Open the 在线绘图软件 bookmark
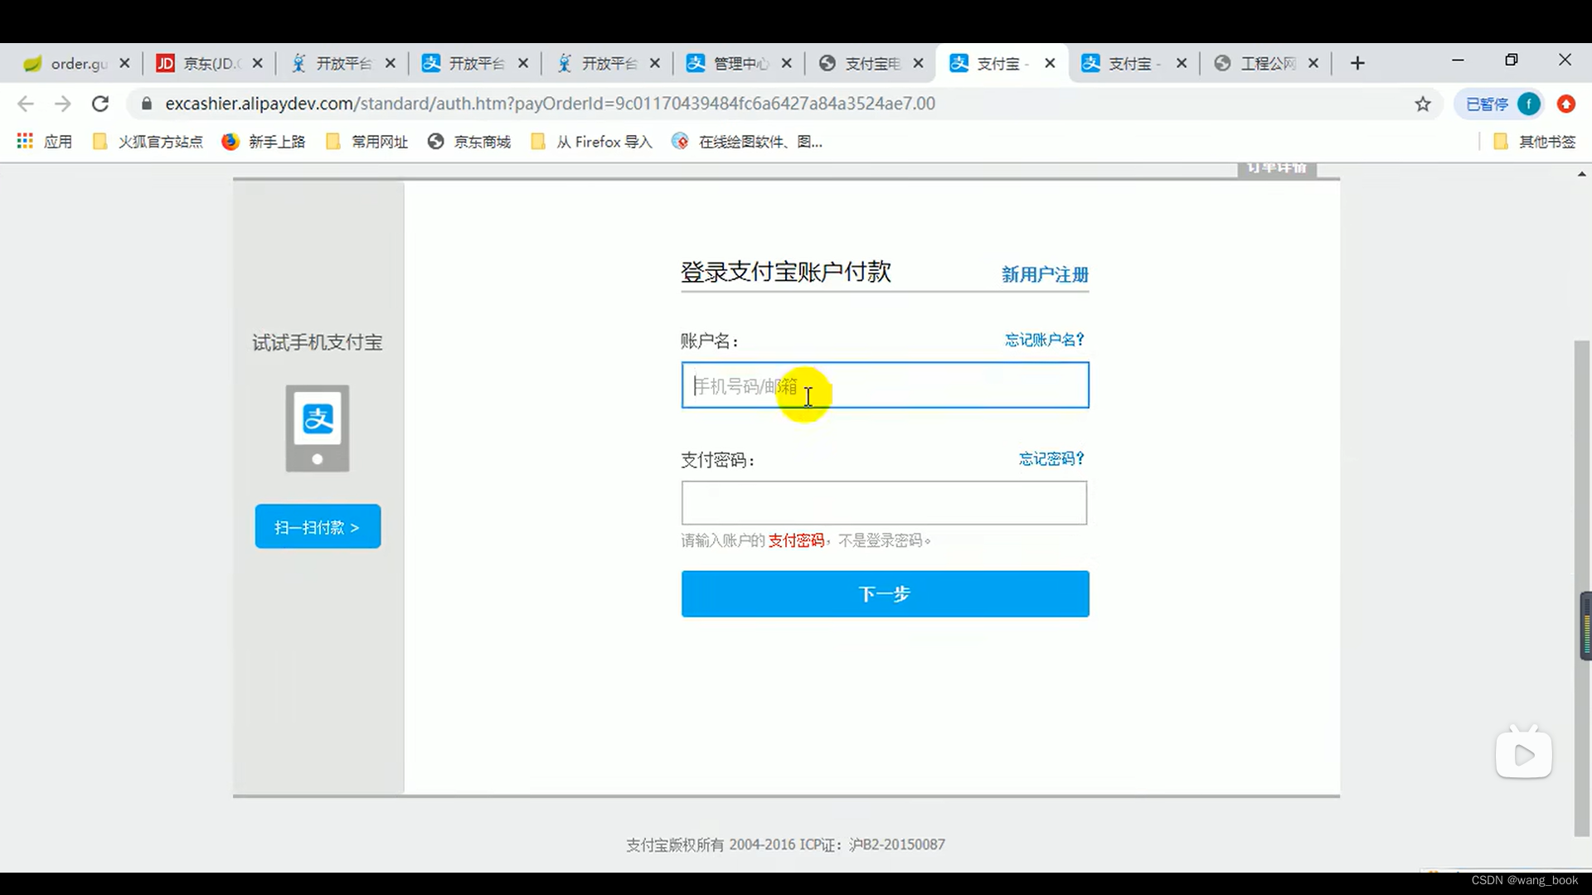 747,142
